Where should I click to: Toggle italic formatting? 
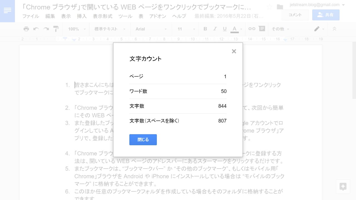[x=215, y=29]
